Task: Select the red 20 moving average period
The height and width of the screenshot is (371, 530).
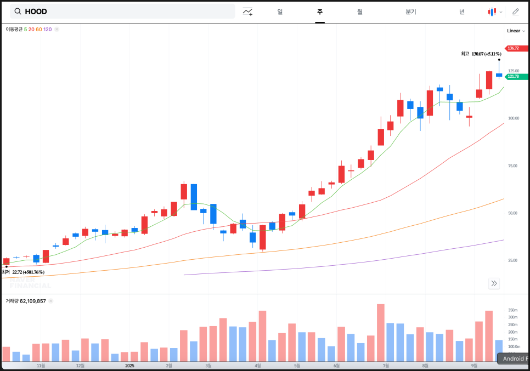Action: [31, 30]
